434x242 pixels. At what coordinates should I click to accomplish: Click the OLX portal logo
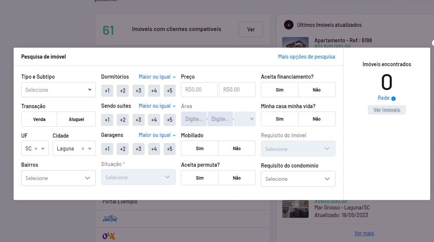click(109, 235)
